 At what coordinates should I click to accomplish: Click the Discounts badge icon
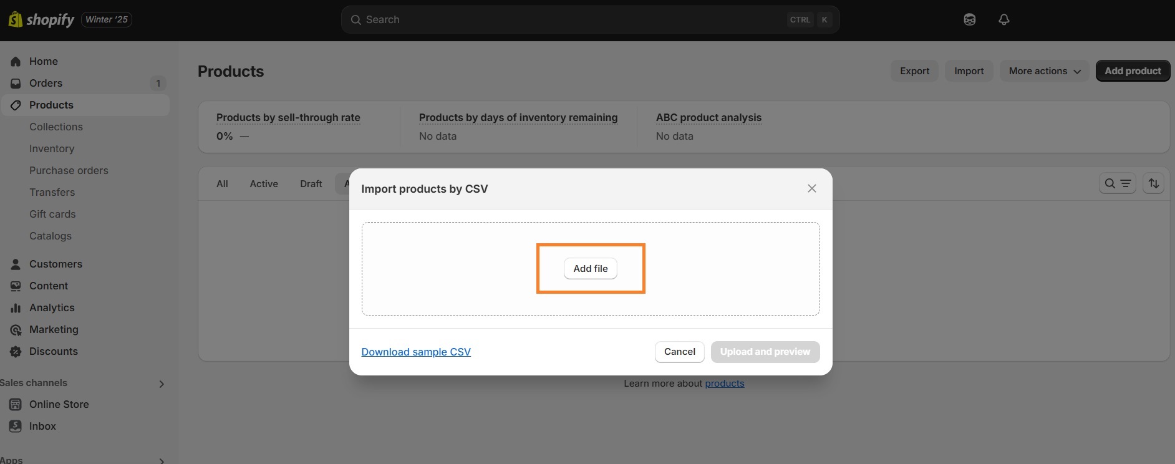pyautogui.click(x=16, y=351)
